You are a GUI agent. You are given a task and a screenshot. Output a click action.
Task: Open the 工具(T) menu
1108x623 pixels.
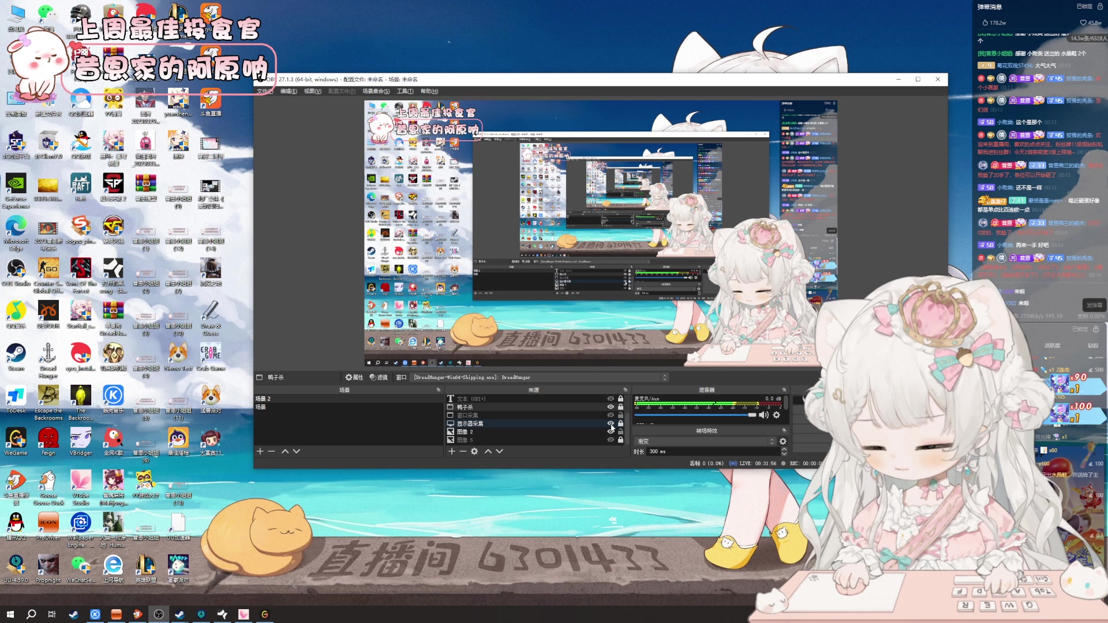pyautogui.click(x=405, y=91)
